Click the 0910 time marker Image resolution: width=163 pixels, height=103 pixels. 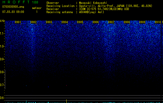tap(158, 22)
